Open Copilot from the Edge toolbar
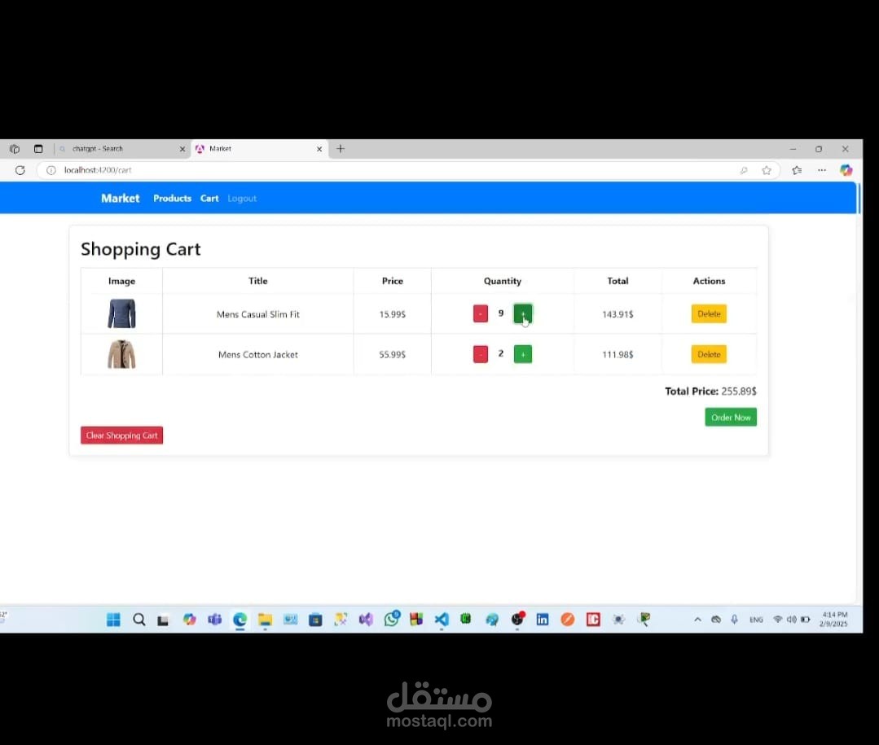The image size is (879, 745). [x=846, y=170]
